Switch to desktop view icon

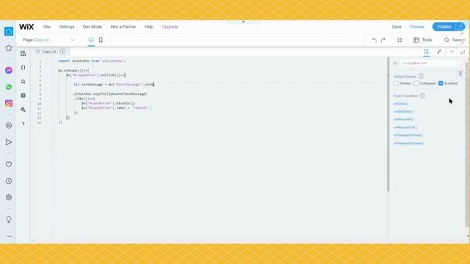91,40
